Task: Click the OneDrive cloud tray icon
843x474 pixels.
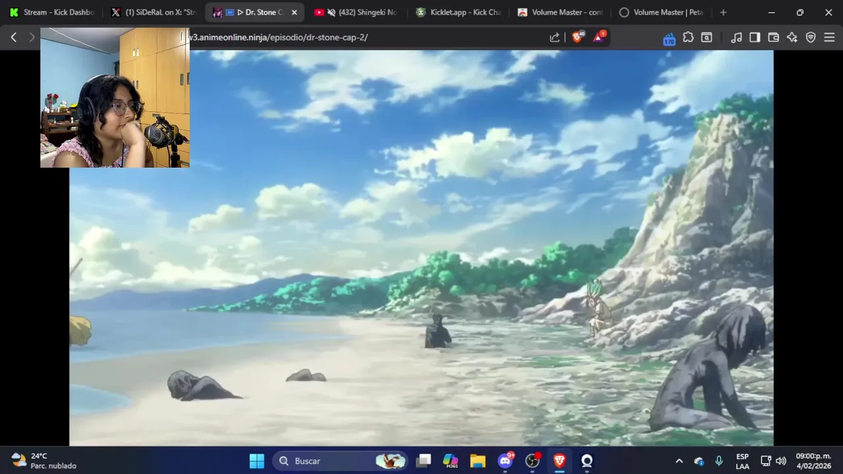Action: (699, 461)
